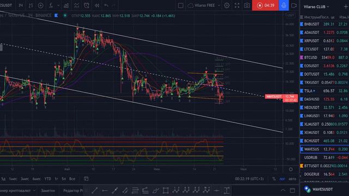The height and width of the screenshot is (196, 349).
Task: Select the parallel channel drawing tool
Action: [x=125, y=191]
